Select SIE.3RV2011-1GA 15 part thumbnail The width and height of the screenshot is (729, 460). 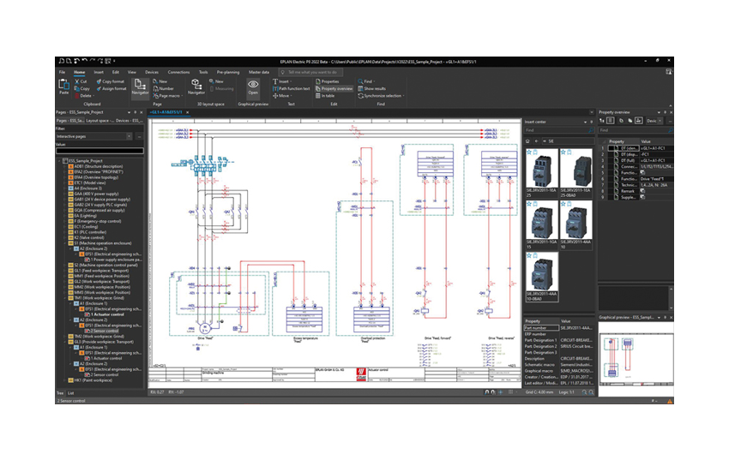pyautogui.click(x=540, y=225)
